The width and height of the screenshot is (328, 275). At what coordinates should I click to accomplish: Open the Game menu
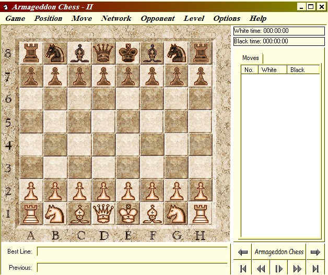click(x=15, y=18)
